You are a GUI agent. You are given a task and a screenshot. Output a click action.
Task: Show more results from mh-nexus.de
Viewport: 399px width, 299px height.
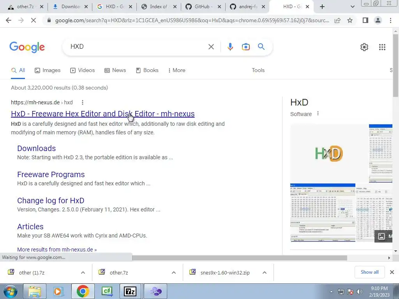coord(57,250)
